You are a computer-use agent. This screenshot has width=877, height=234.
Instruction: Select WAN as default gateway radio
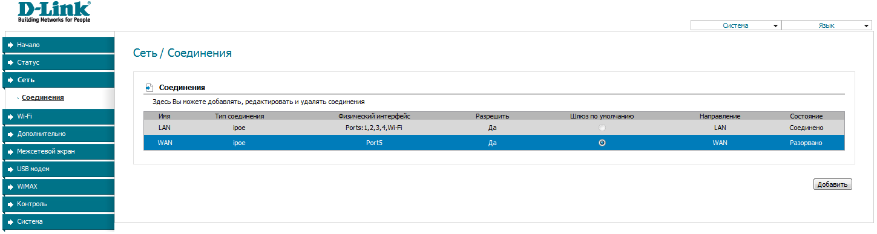pyautogui.click(x=602, y=143)
